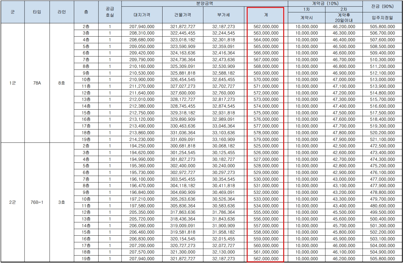Click the 입주지정일 header cell

382,18
